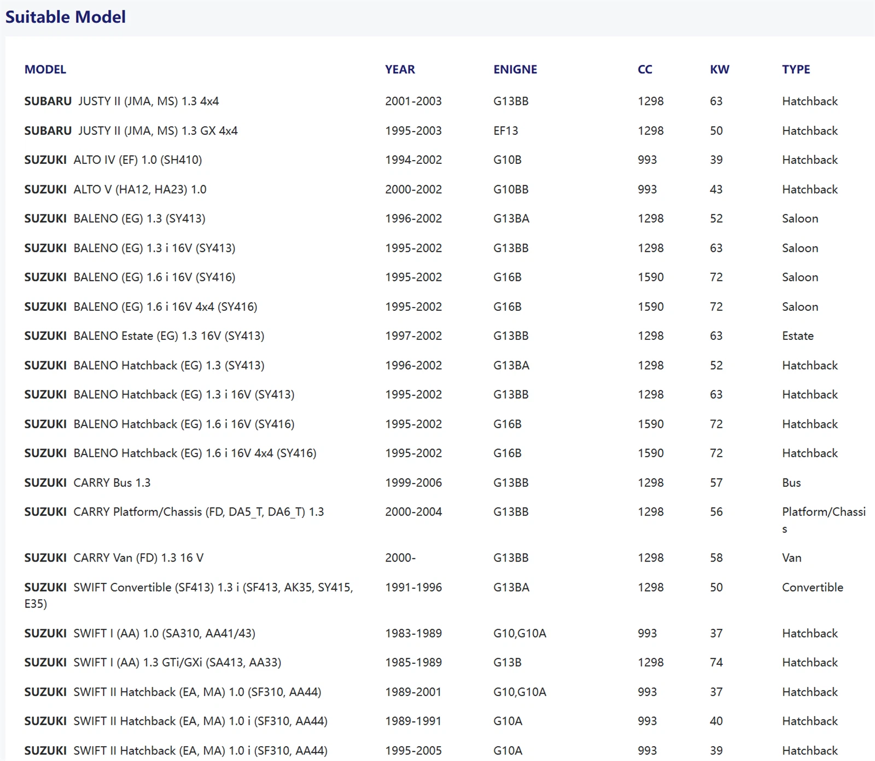This screenshot has width=875, height=761.
Task: Click the Platform/Chassis type cell
Action: pos(824,520)
